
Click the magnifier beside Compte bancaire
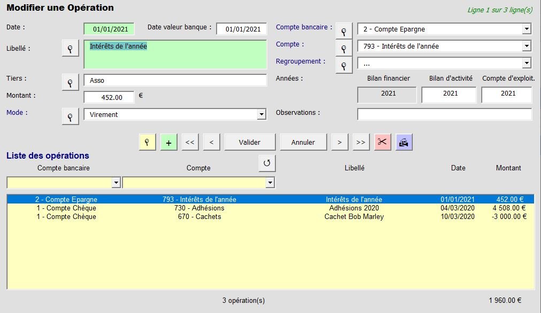pyautogui.click(x=344, y=32)
